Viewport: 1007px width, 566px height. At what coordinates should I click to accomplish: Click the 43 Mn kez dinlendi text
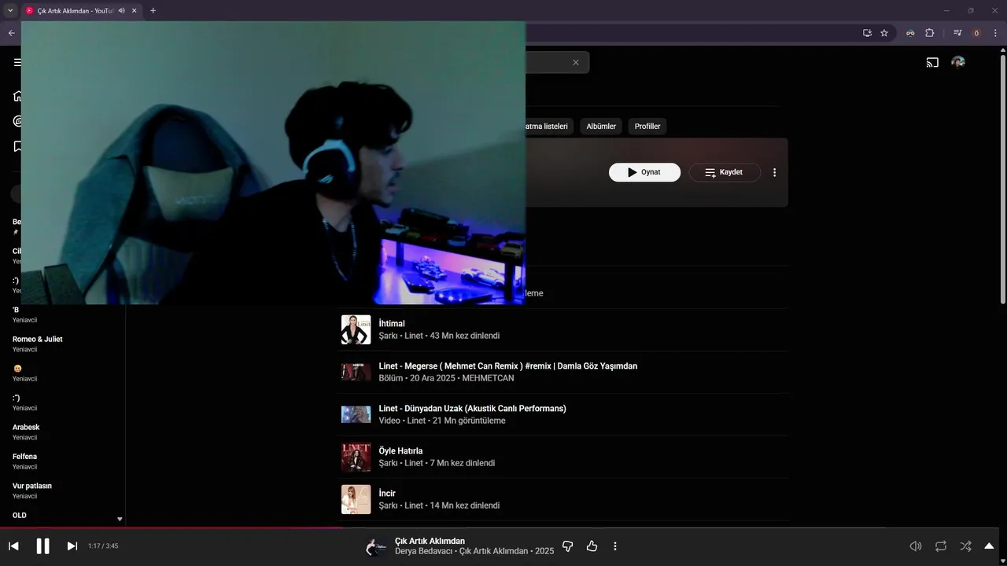coord(465,336)
